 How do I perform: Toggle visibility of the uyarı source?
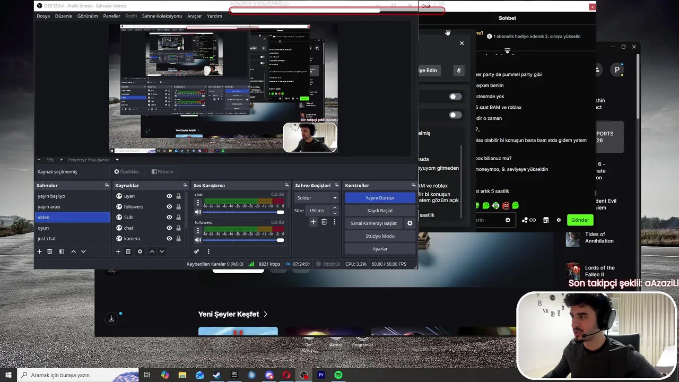169,196
